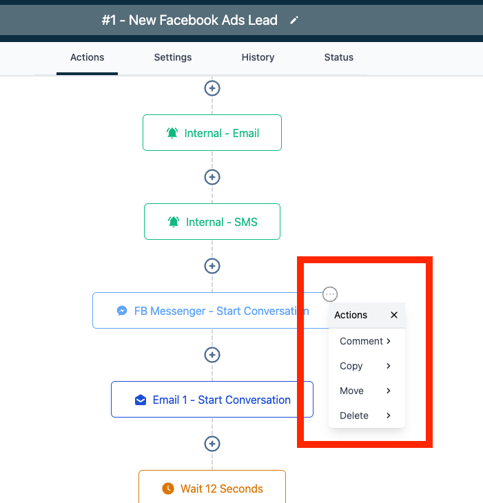Viewport: 483px width, 503px height.
Task: Add step between Internal Email and SMS
Action: [212, 177]
